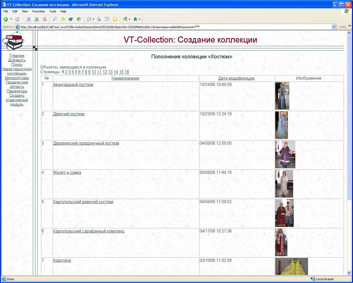Open the Help menu

coord(63,11)
